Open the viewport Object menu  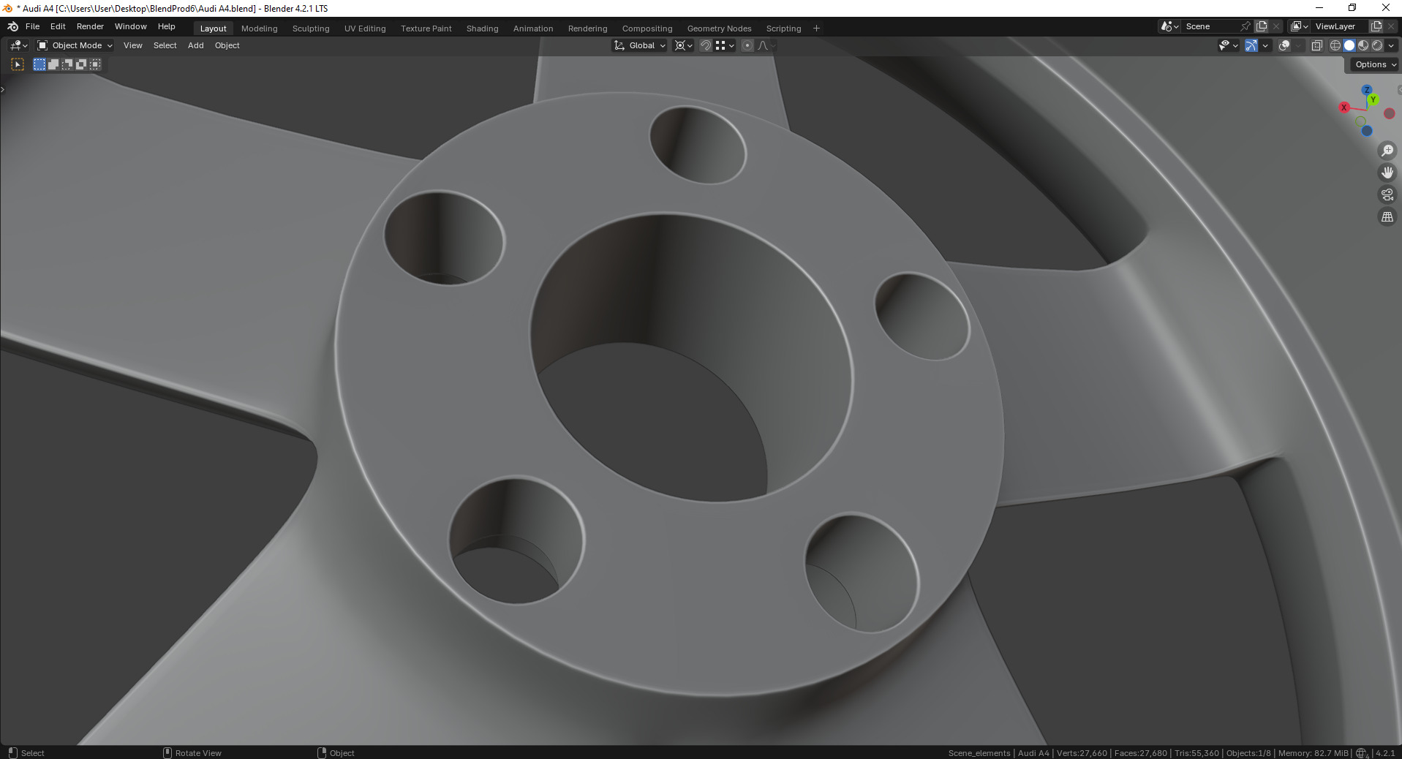[227, 45]
